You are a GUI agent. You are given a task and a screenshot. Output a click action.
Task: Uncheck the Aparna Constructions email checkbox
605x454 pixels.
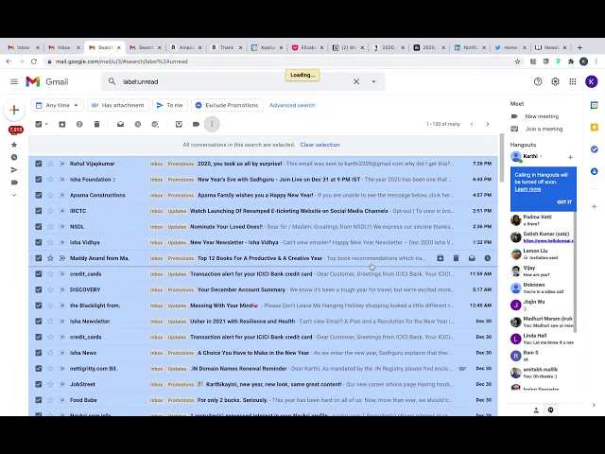tap(39, 195)
